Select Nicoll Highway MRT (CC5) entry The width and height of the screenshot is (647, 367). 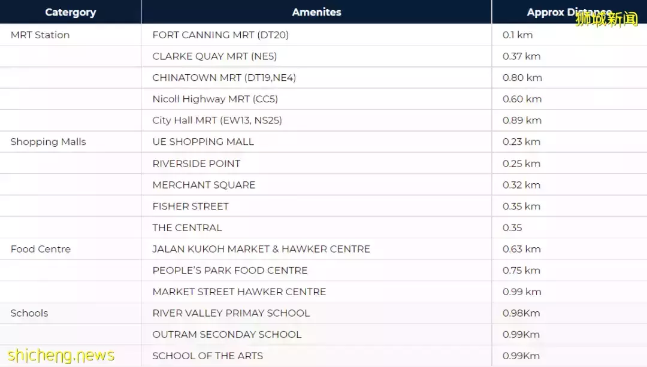point(215,99)
